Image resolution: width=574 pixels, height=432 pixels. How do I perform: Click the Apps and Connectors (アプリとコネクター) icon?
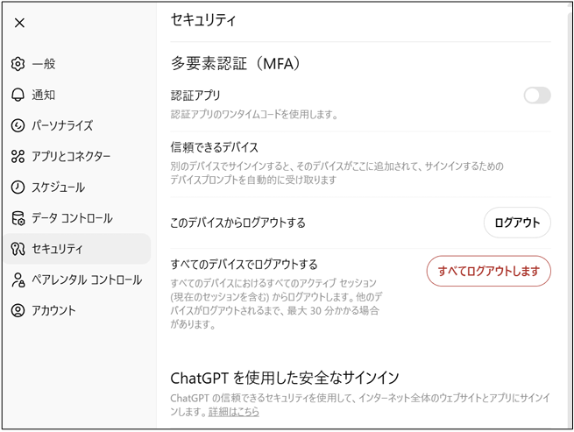(18, 157)
